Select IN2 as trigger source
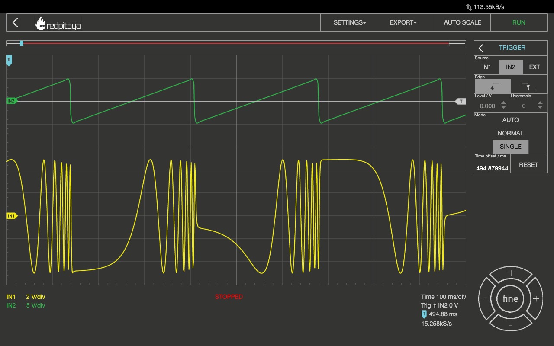The width and height of the screenshot is (554, 346). click(x=511, y=67)
